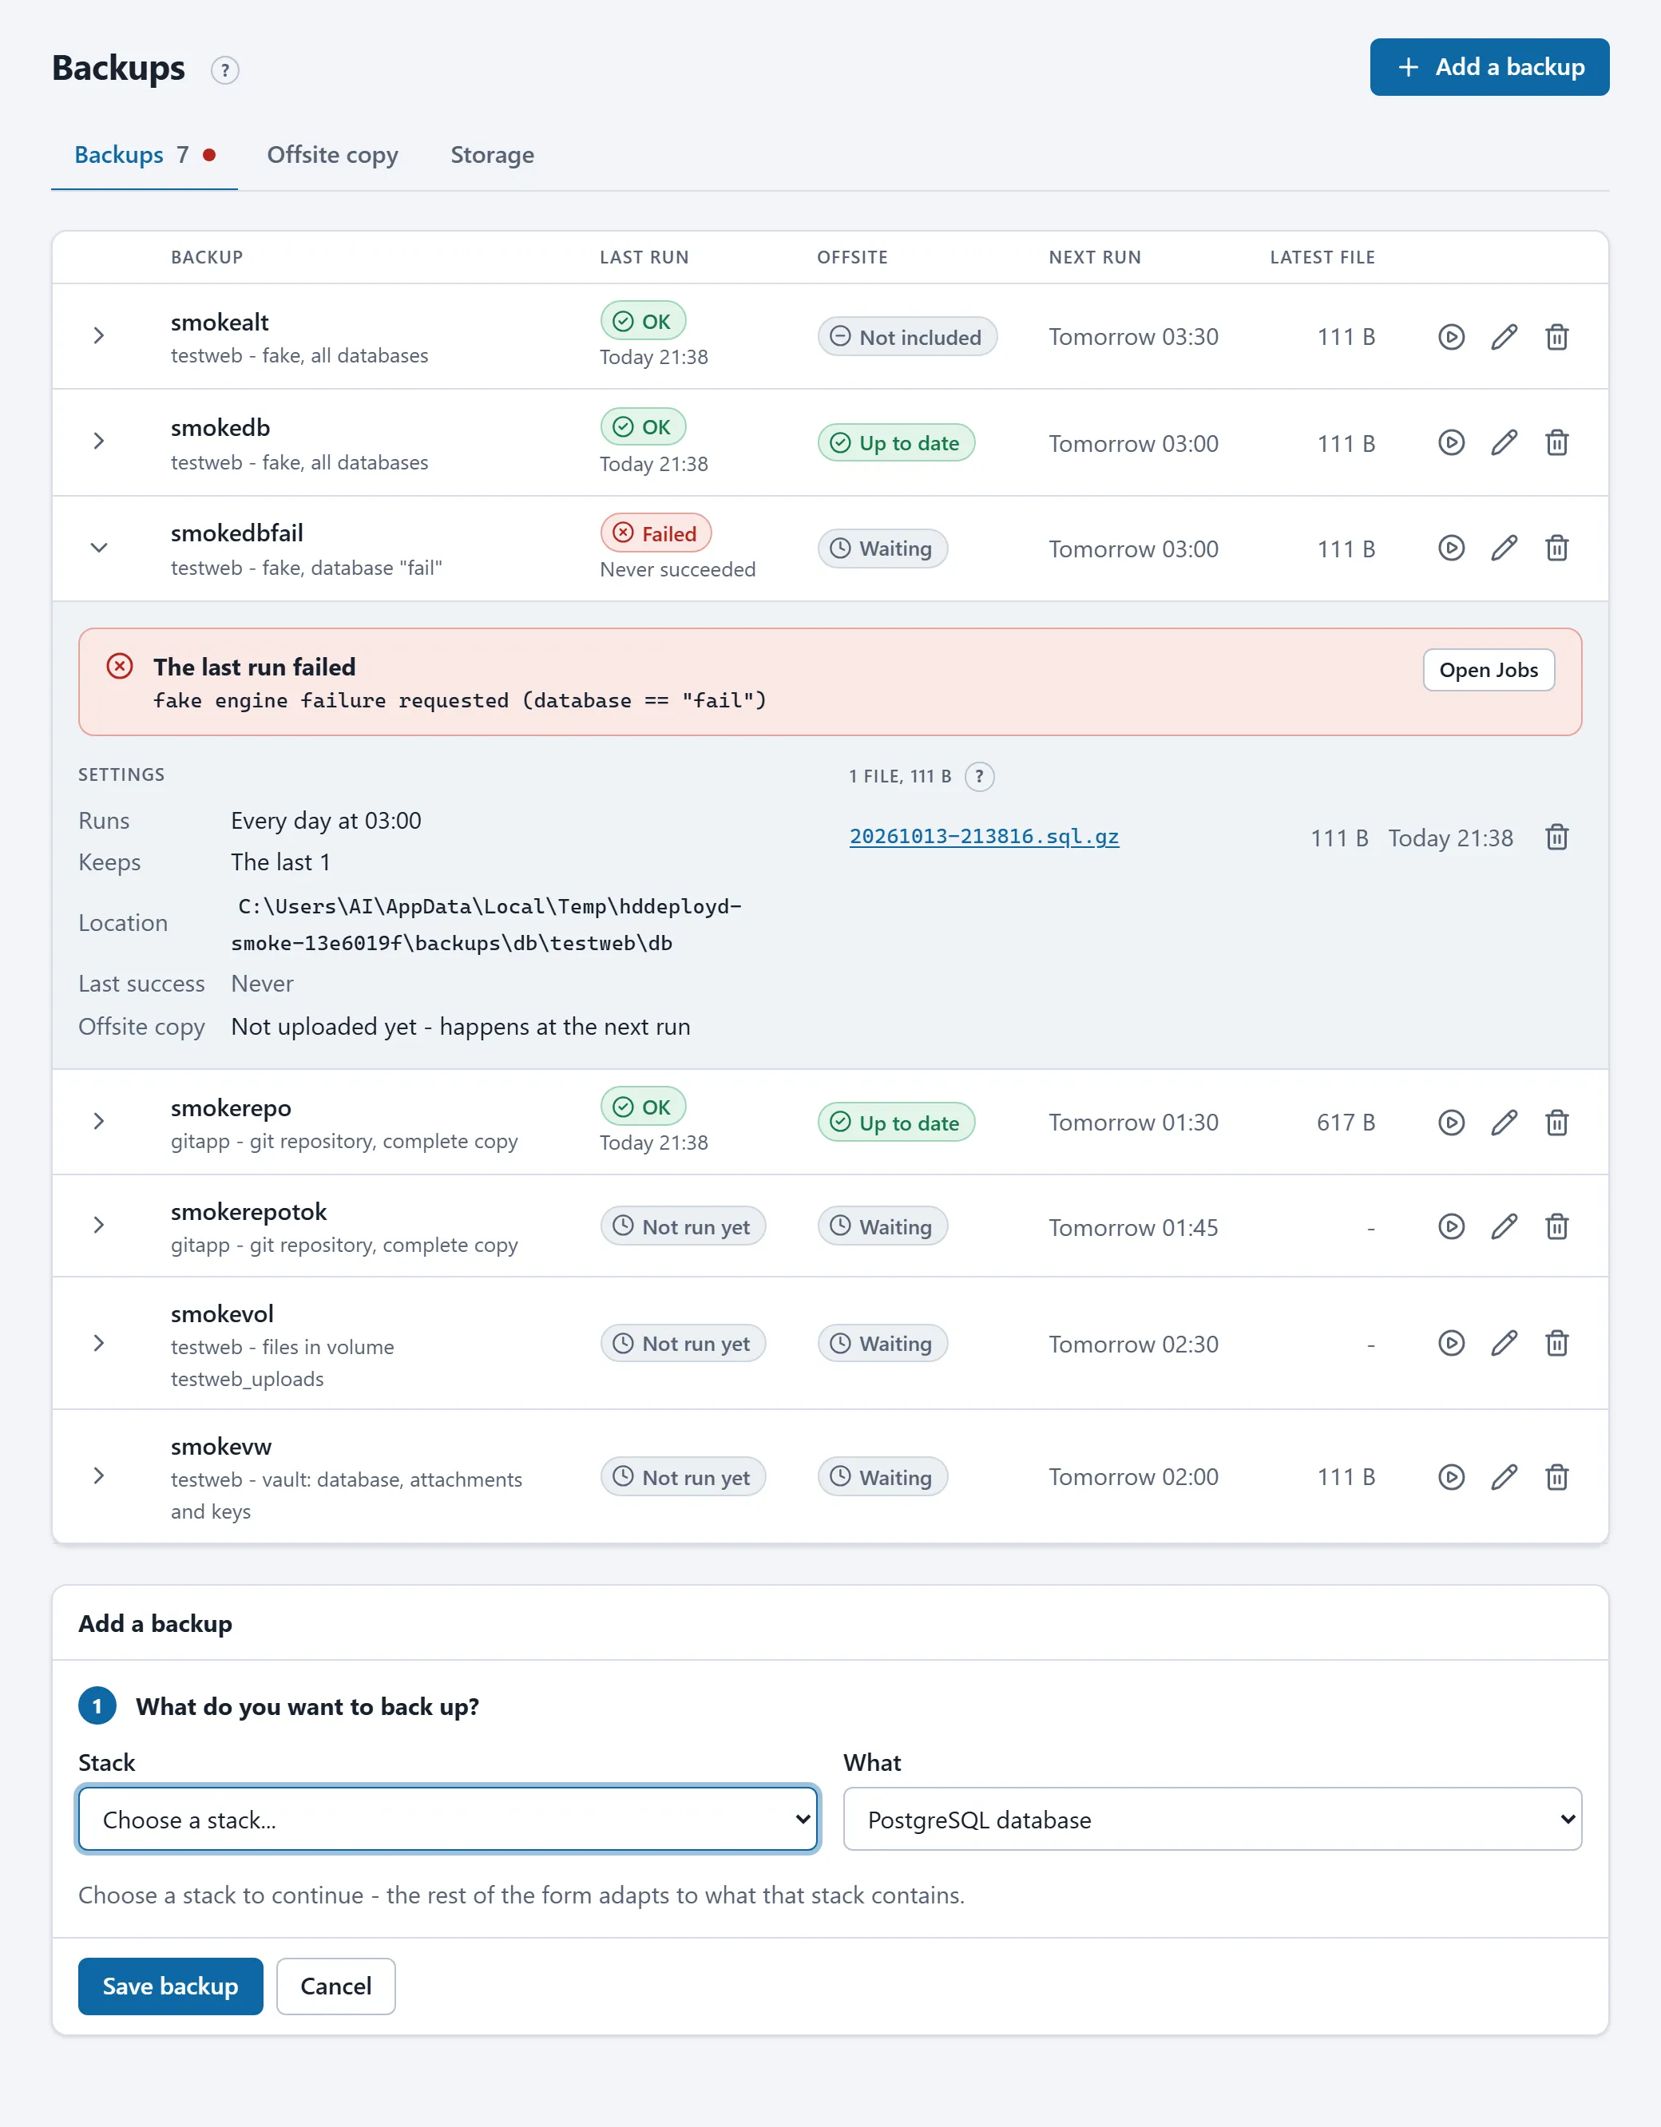The image size is (1661, 2127).
Task: Click the Add a backup button
Action: pyautogui.click(x=1489, y=67)
